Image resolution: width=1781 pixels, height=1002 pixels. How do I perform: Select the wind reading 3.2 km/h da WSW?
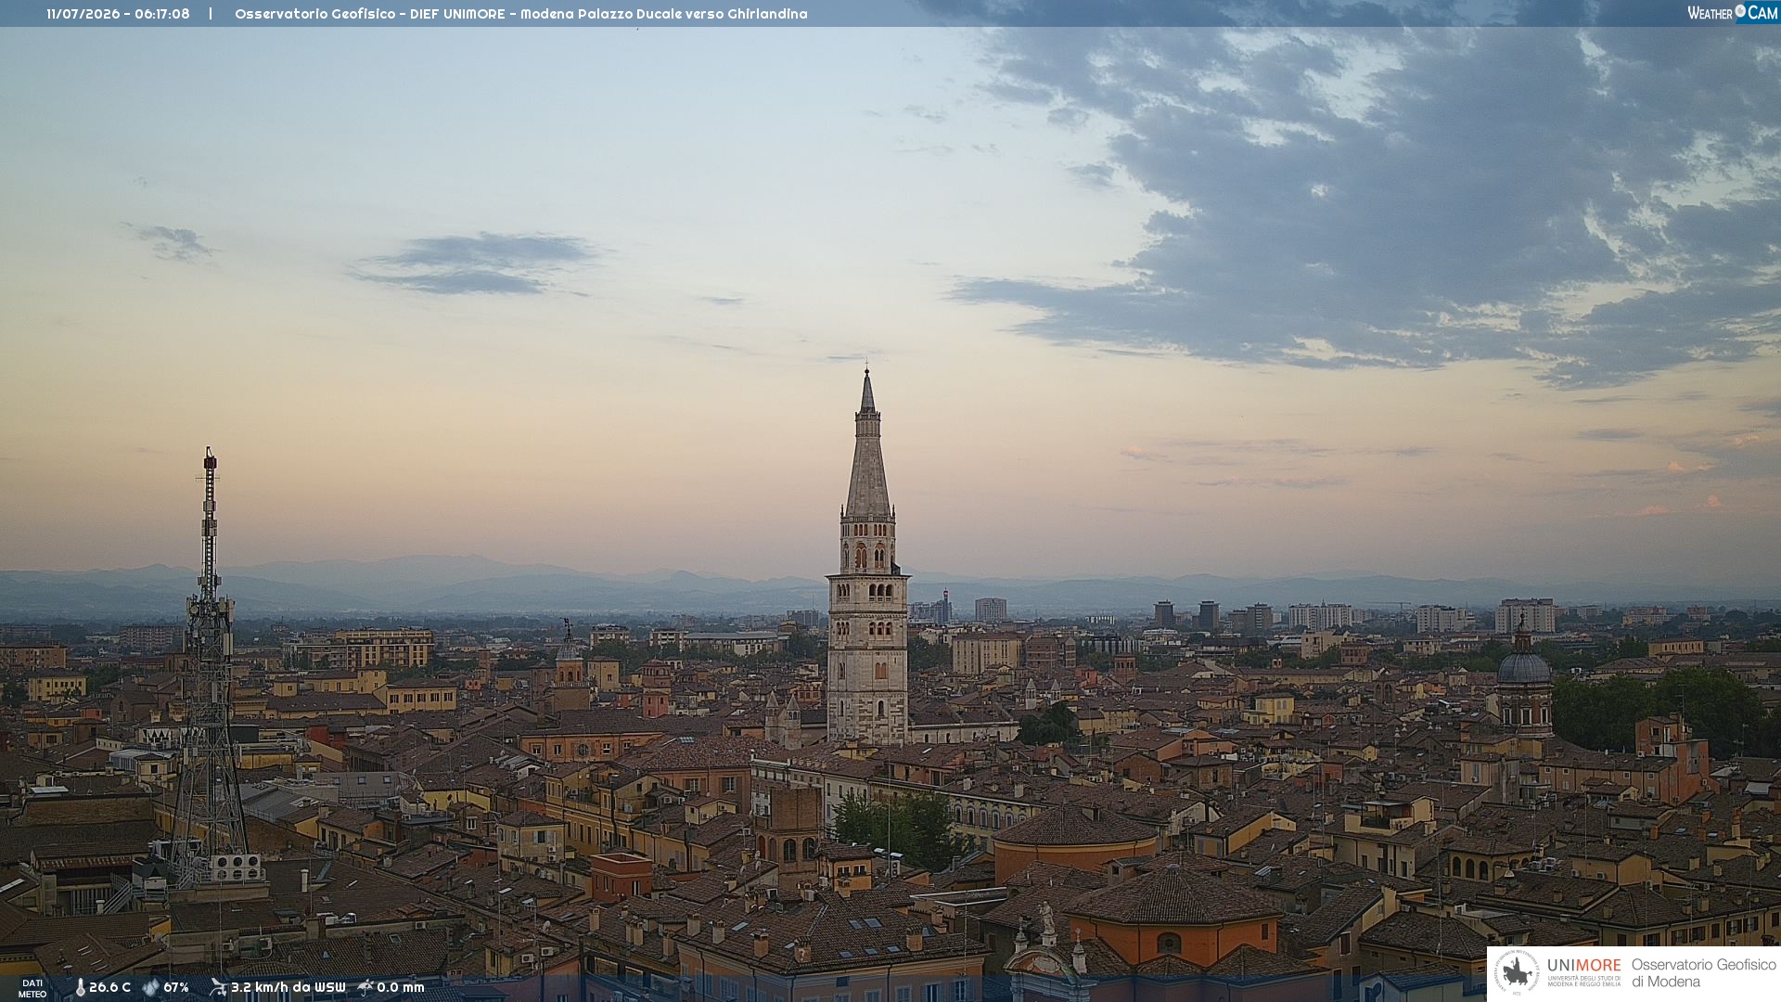click(x=288, y=987)
